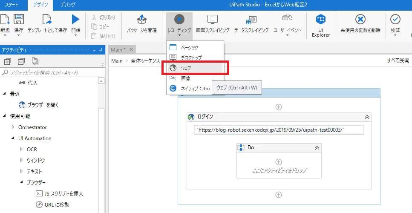Click すべて展開 (Expand All) link

click(398, 60)
